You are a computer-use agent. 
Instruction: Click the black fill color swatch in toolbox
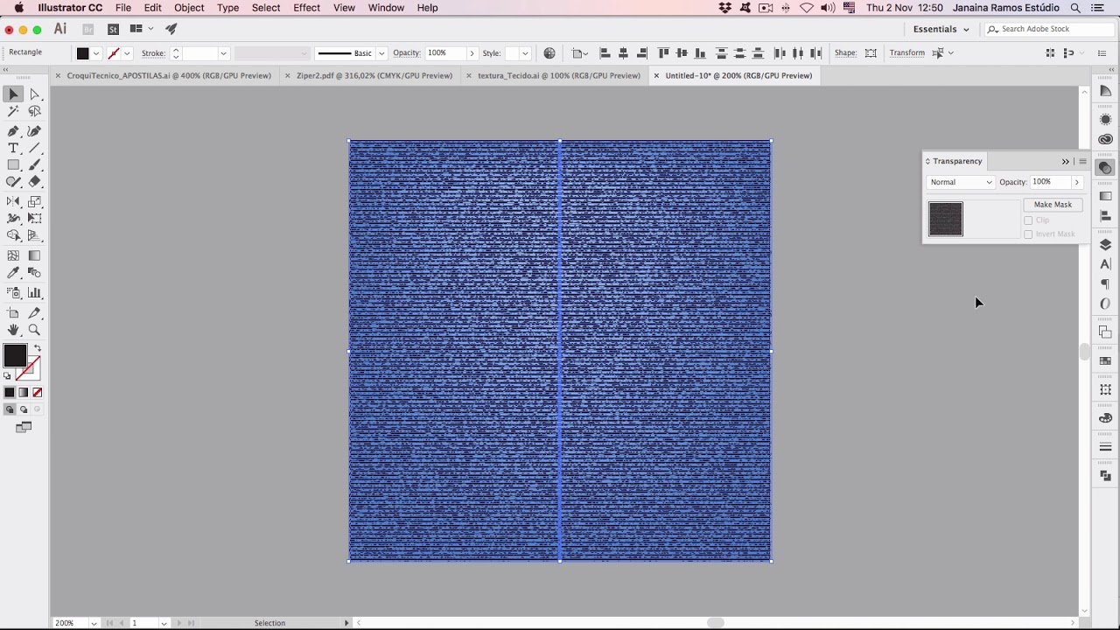tap(15, 355)
